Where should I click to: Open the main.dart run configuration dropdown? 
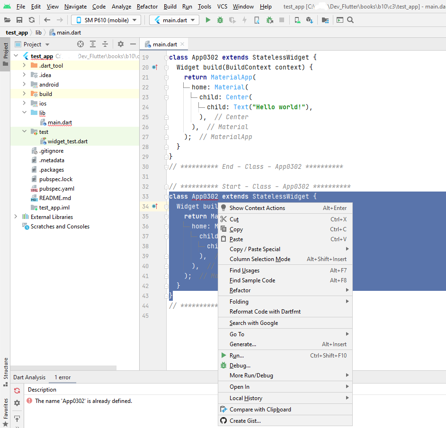click(x=174, y=20)
